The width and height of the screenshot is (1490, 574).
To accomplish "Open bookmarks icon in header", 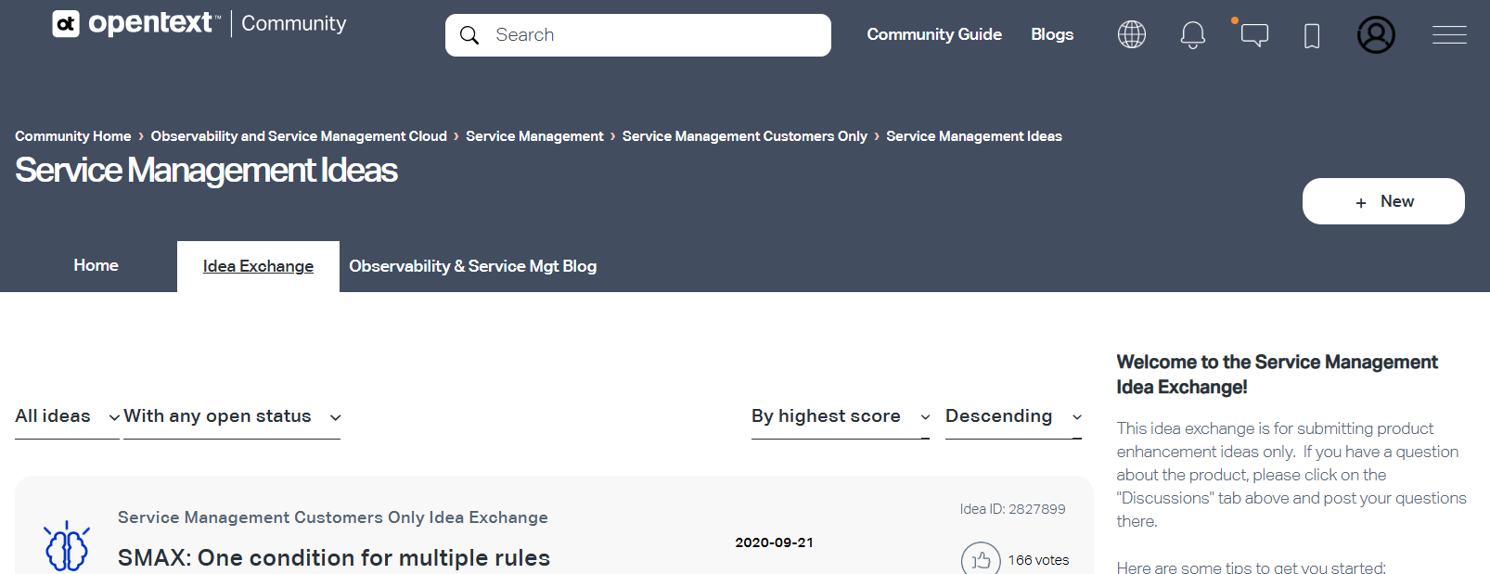I will [1312, 36].
